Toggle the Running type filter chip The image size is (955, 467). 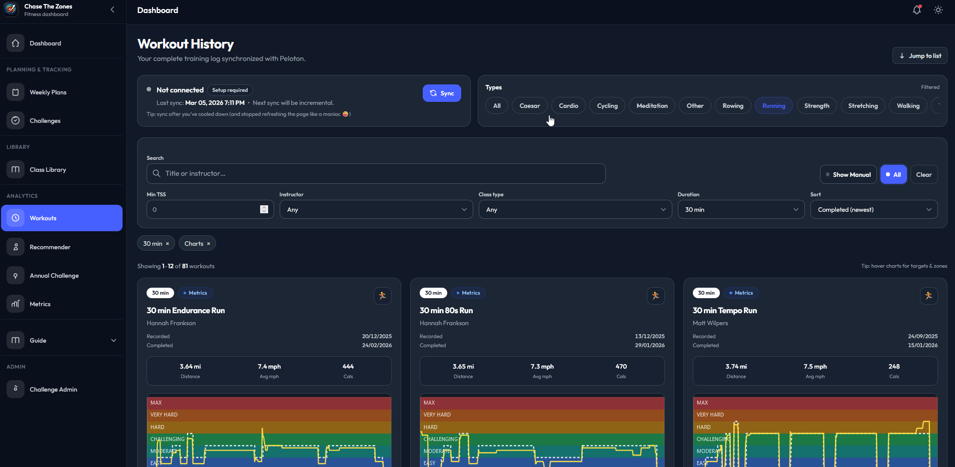click(x=773, y=106)
